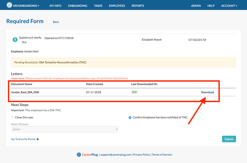The width and height of the screenshot is (247, 163).
Task: Click the edit pencil icon next to 07/18/2017
Action: [x=205, y=40]
